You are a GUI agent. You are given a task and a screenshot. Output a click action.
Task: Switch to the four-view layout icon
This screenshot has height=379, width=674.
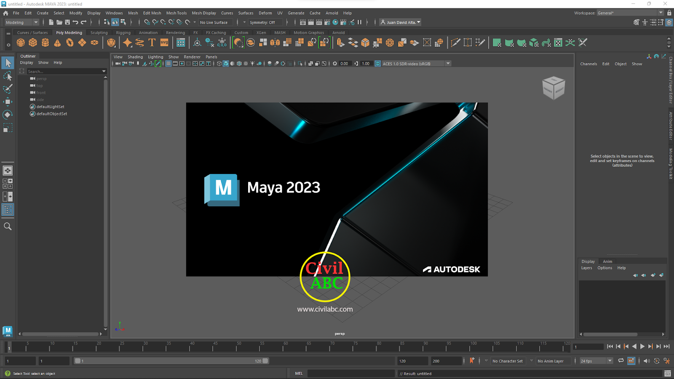click(8, 184)
